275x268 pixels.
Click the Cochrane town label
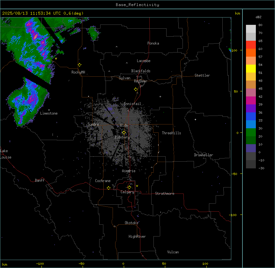[x=103, y=181]
